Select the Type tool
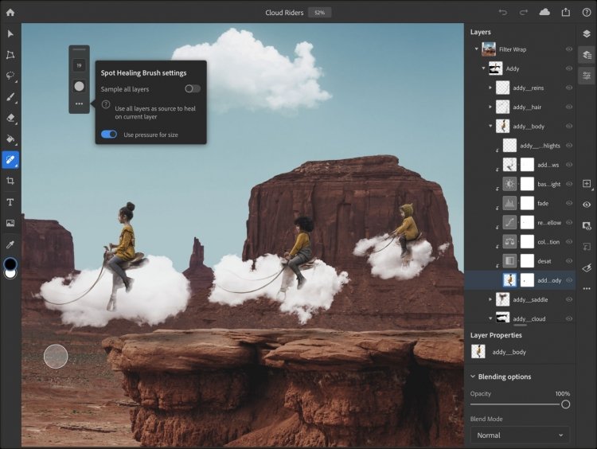The height and width of the screenshot is (449, 597). (x=10, y=202)
